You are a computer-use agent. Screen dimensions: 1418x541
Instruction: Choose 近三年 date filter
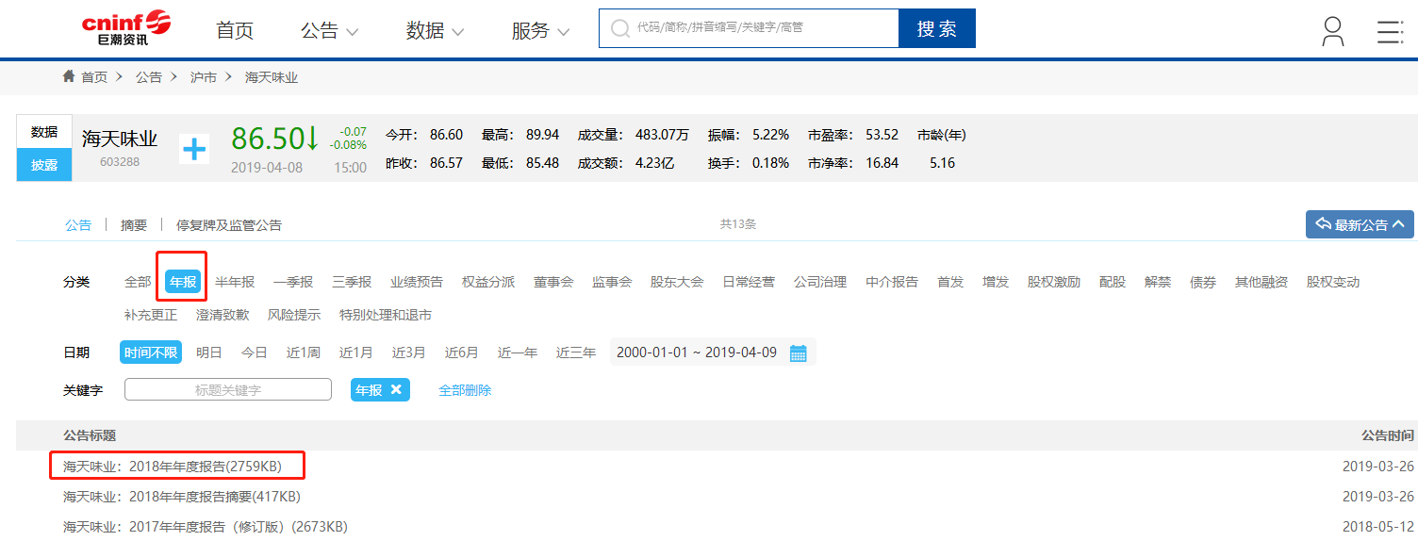pyautogui.click(x=576, y=352)
